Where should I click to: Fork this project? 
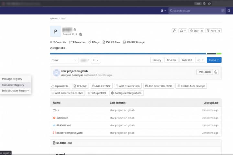point(211,31)
